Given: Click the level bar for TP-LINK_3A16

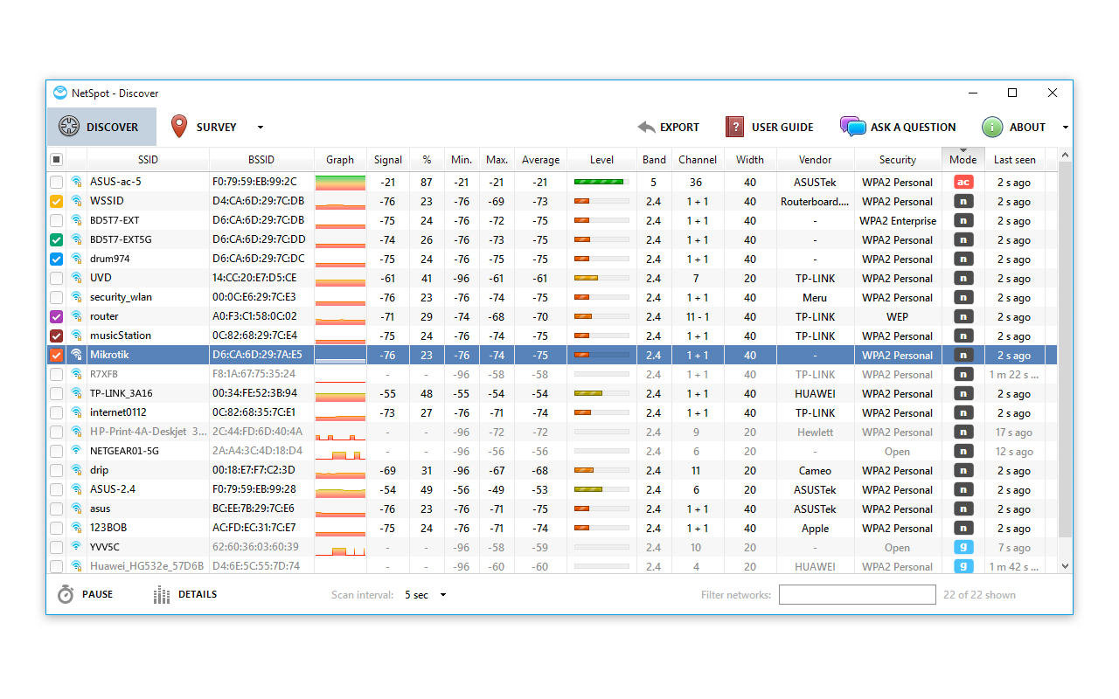Looking at the screenshot, I should coord(601,393).
